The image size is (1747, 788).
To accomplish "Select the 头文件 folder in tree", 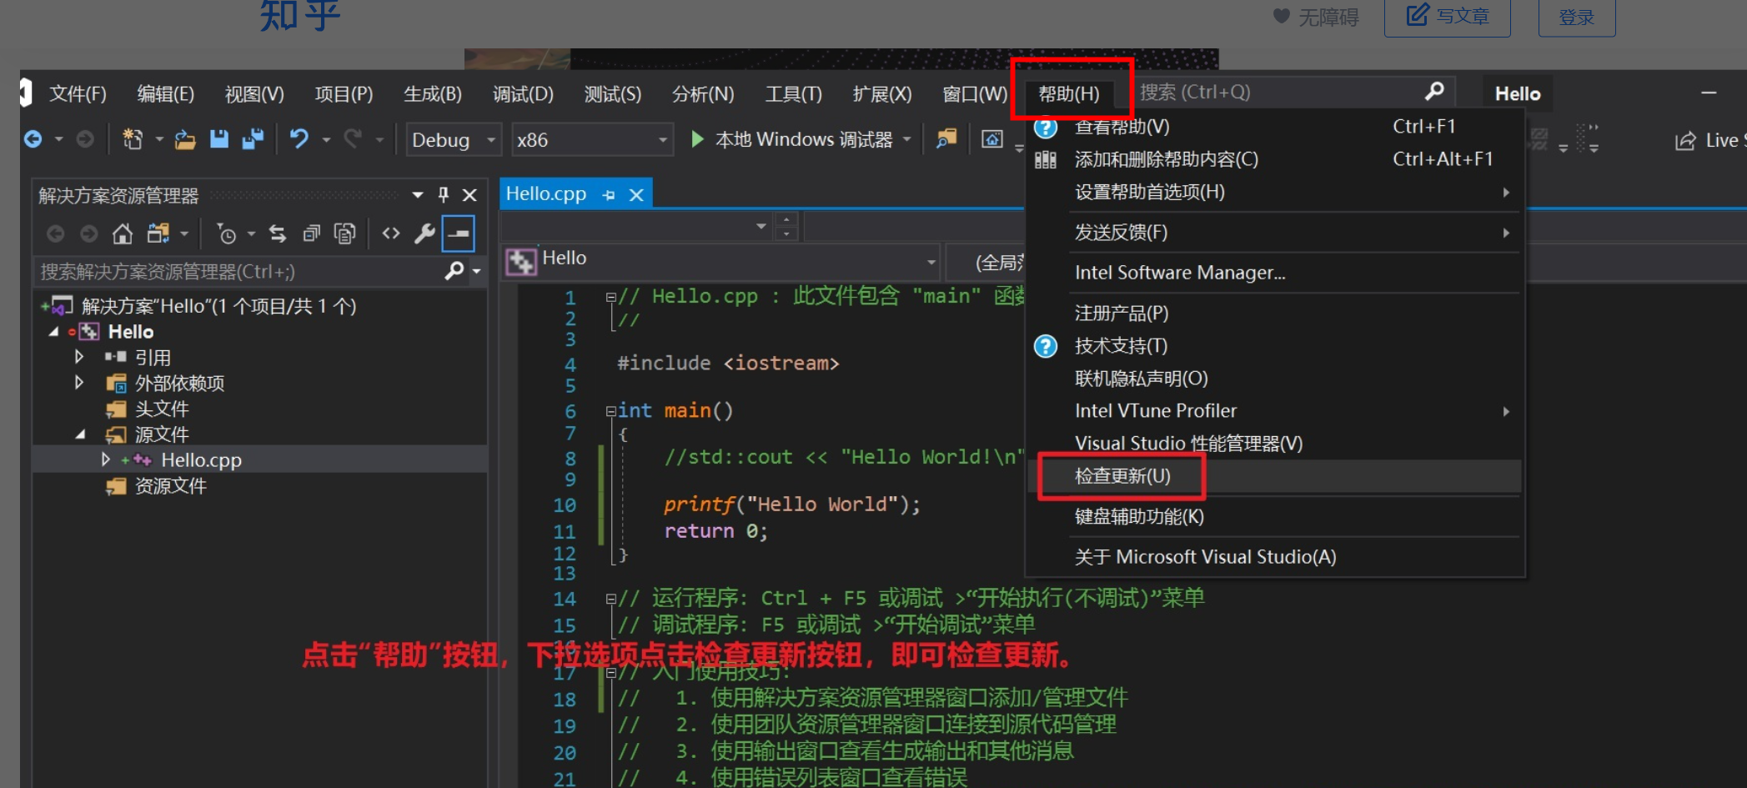I will pos(162,409).
